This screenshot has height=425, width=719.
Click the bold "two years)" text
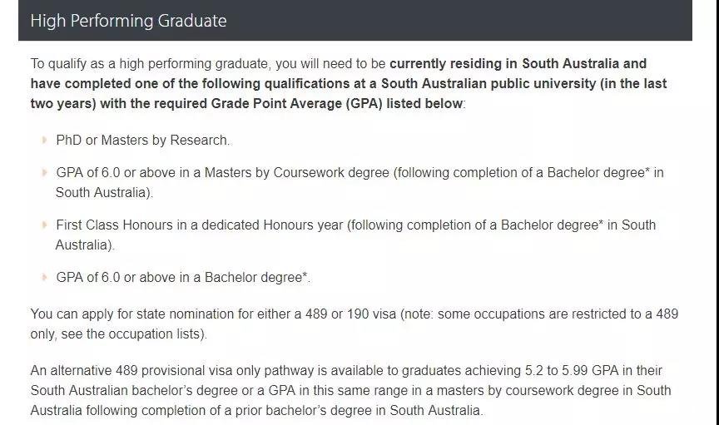(x=65, y=103)
